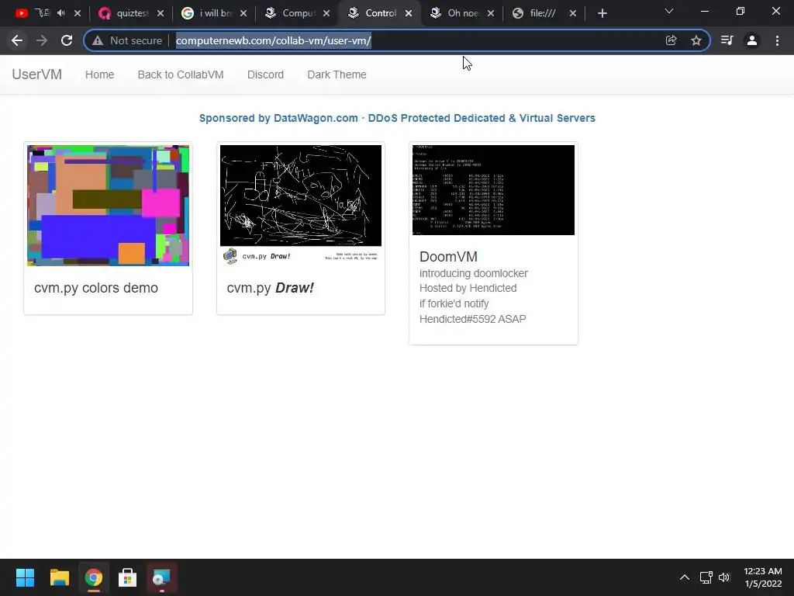Share this page via share icon
Image resolution: width=794 pixels, height=596 pixels.
tap(671, 40)
